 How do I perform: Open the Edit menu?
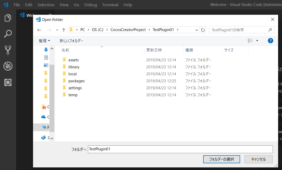(x=29, y=5)
